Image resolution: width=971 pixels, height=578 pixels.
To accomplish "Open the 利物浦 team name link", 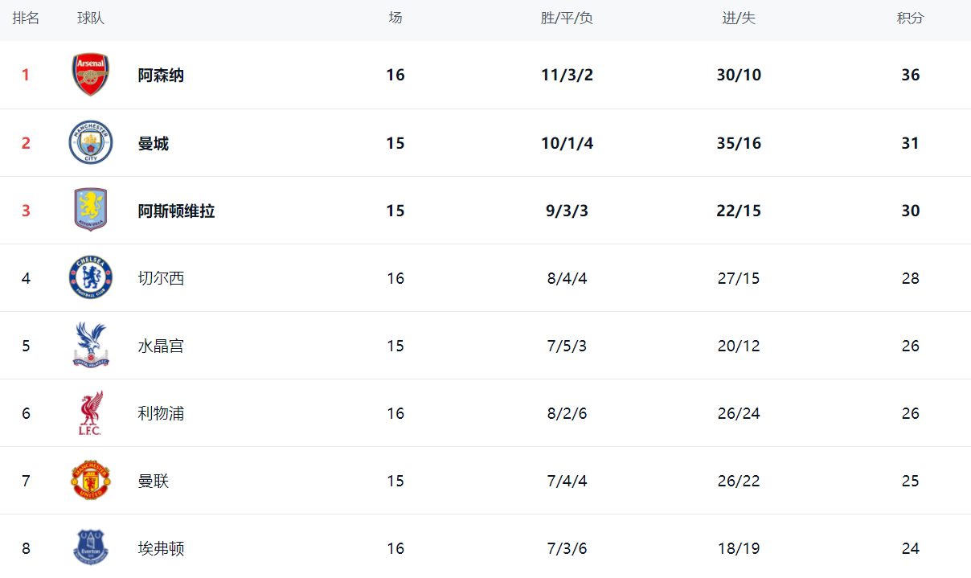I will tap(161, 413).
